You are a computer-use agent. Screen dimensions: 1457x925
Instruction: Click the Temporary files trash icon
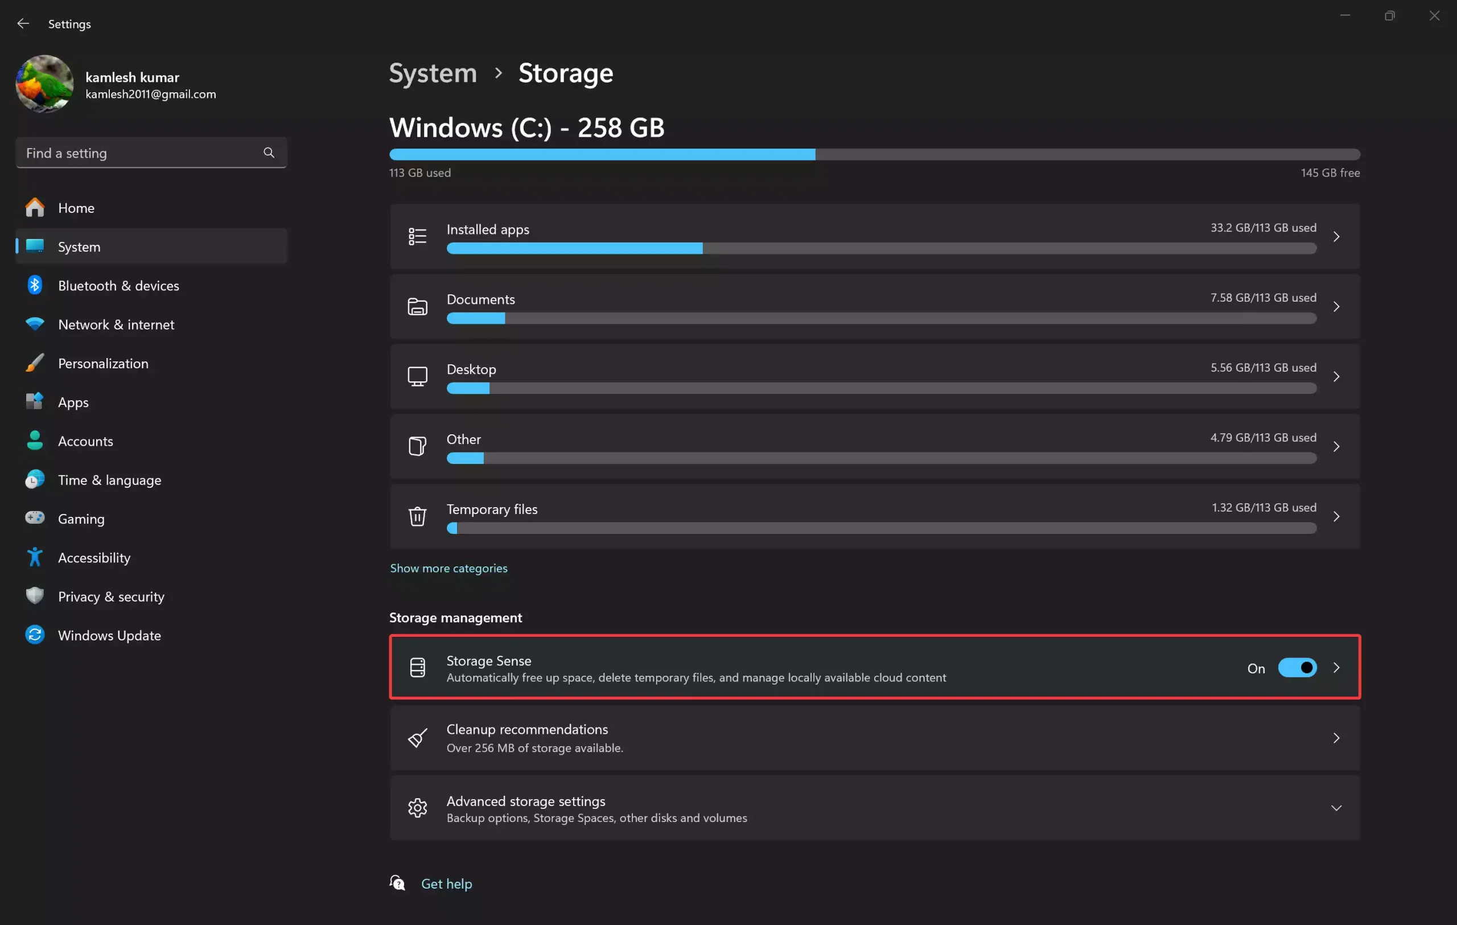click(x=417, y=516)
